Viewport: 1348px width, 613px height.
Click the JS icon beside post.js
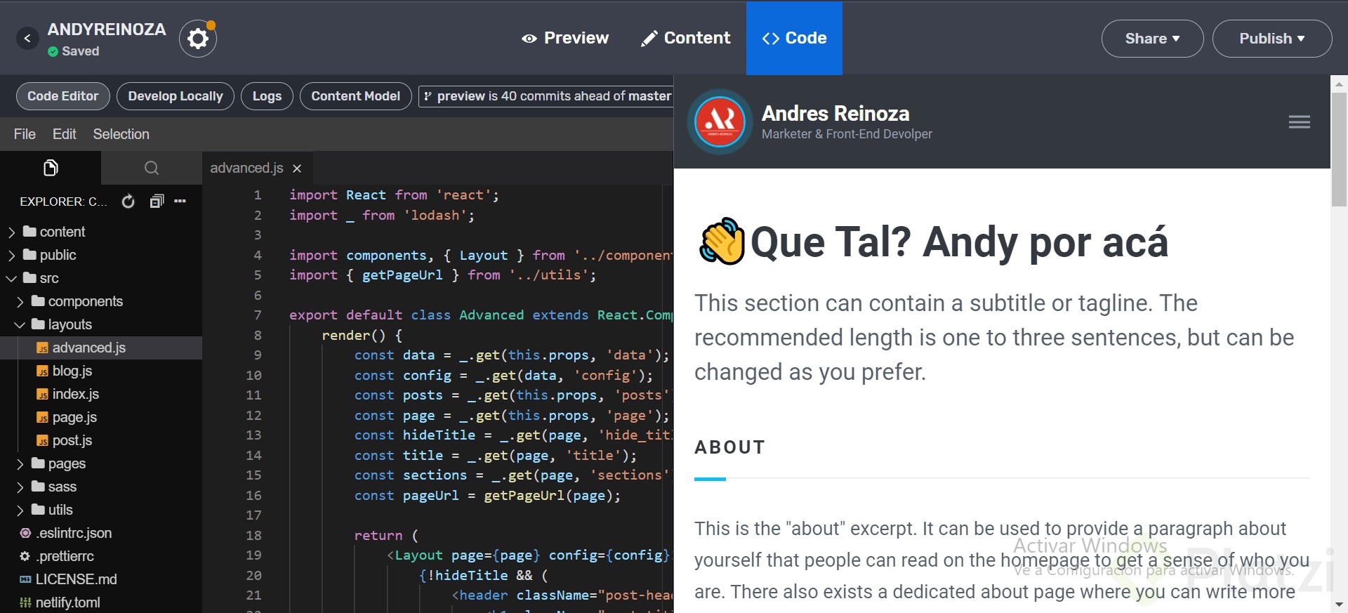coord(43,441)
